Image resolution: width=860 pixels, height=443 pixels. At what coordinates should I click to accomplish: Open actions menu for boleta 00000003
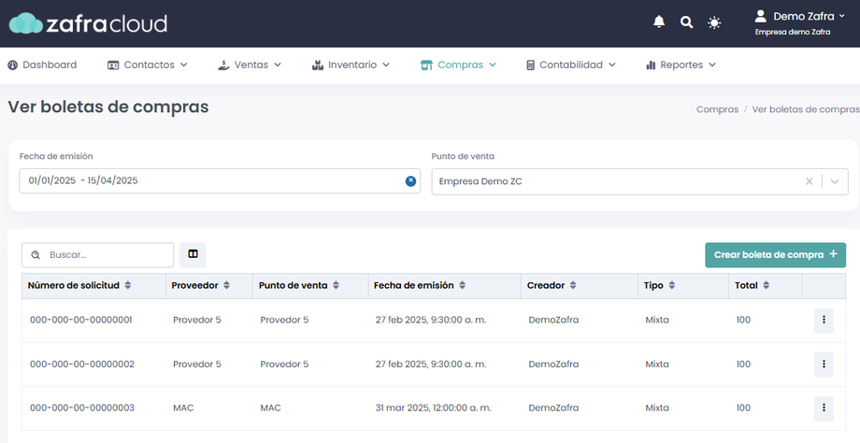(x=824, y=408)
